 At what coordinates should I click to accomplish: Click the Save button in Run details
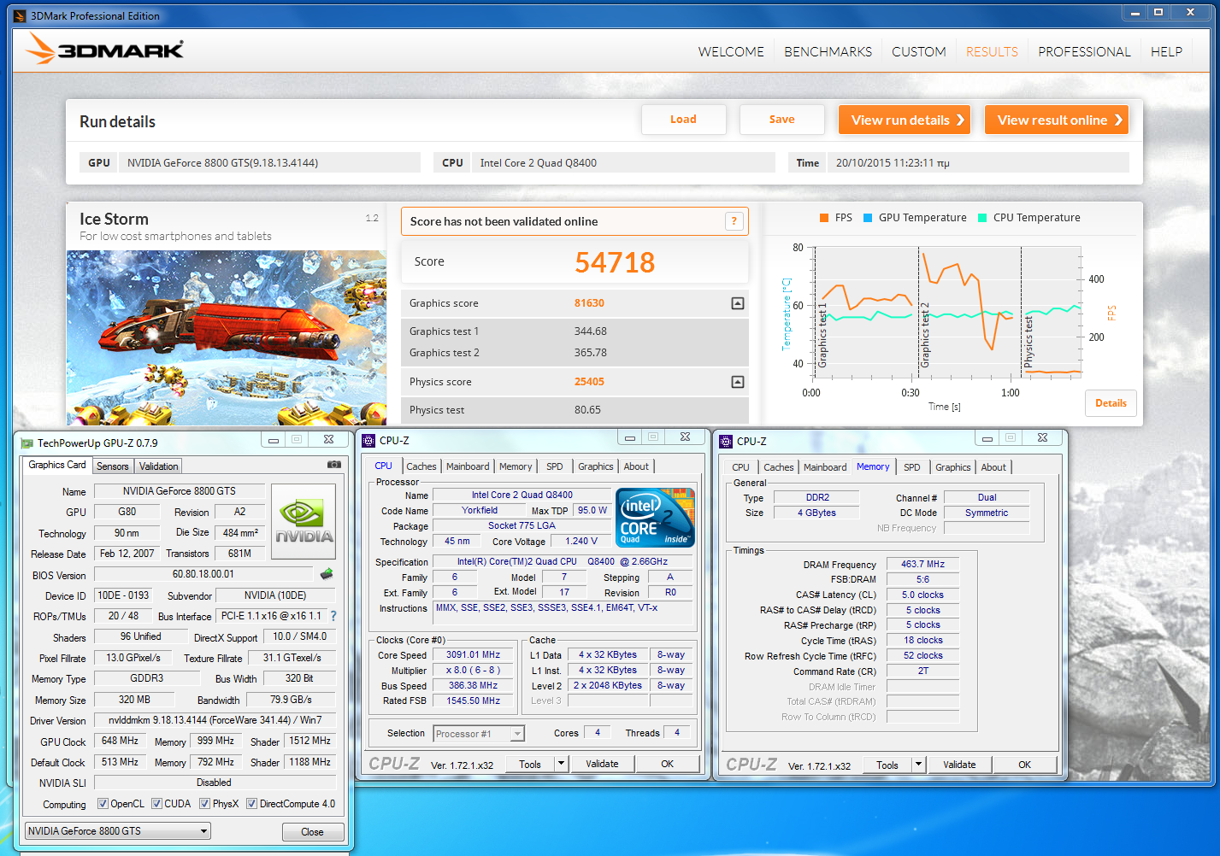click(781, 120)
